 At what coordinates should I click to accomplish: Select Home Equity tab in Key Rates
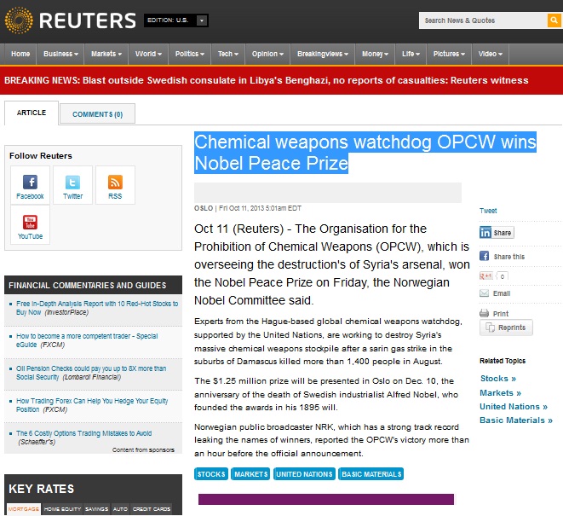tap(62, 509)
